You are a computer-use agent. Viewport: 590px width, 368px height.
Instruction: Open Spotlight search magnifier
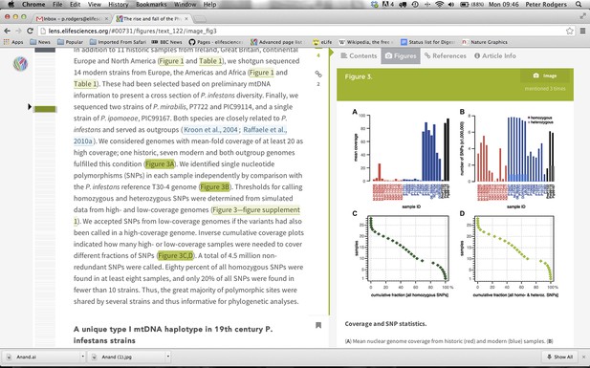point(579,5)
